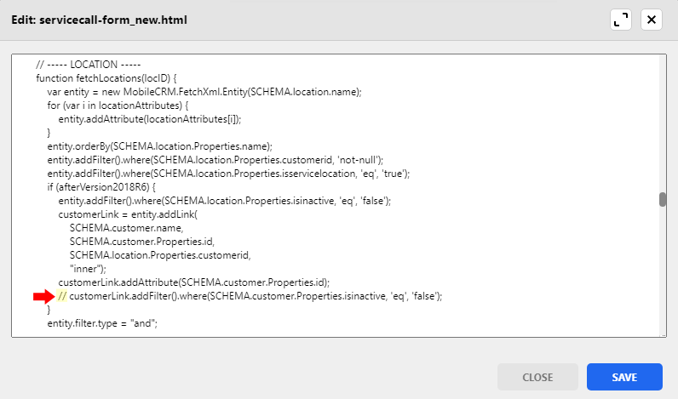Click the filter line containing 'not-null'

(x=215, y=160)
